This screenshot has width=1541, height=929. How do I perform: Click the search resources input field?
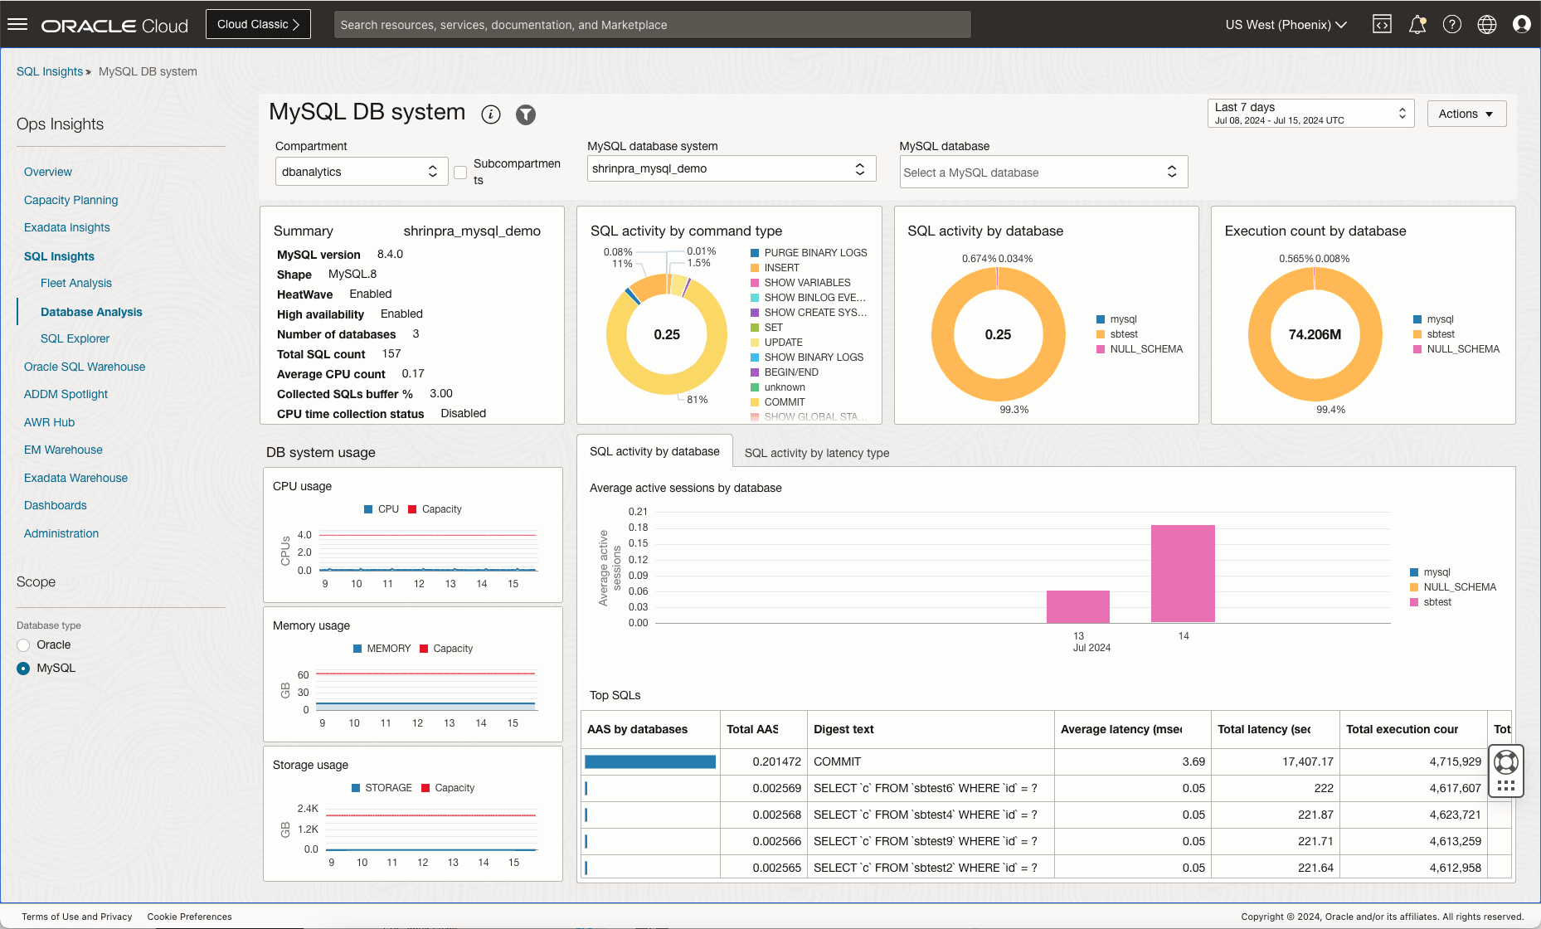(x=652, y=24)
